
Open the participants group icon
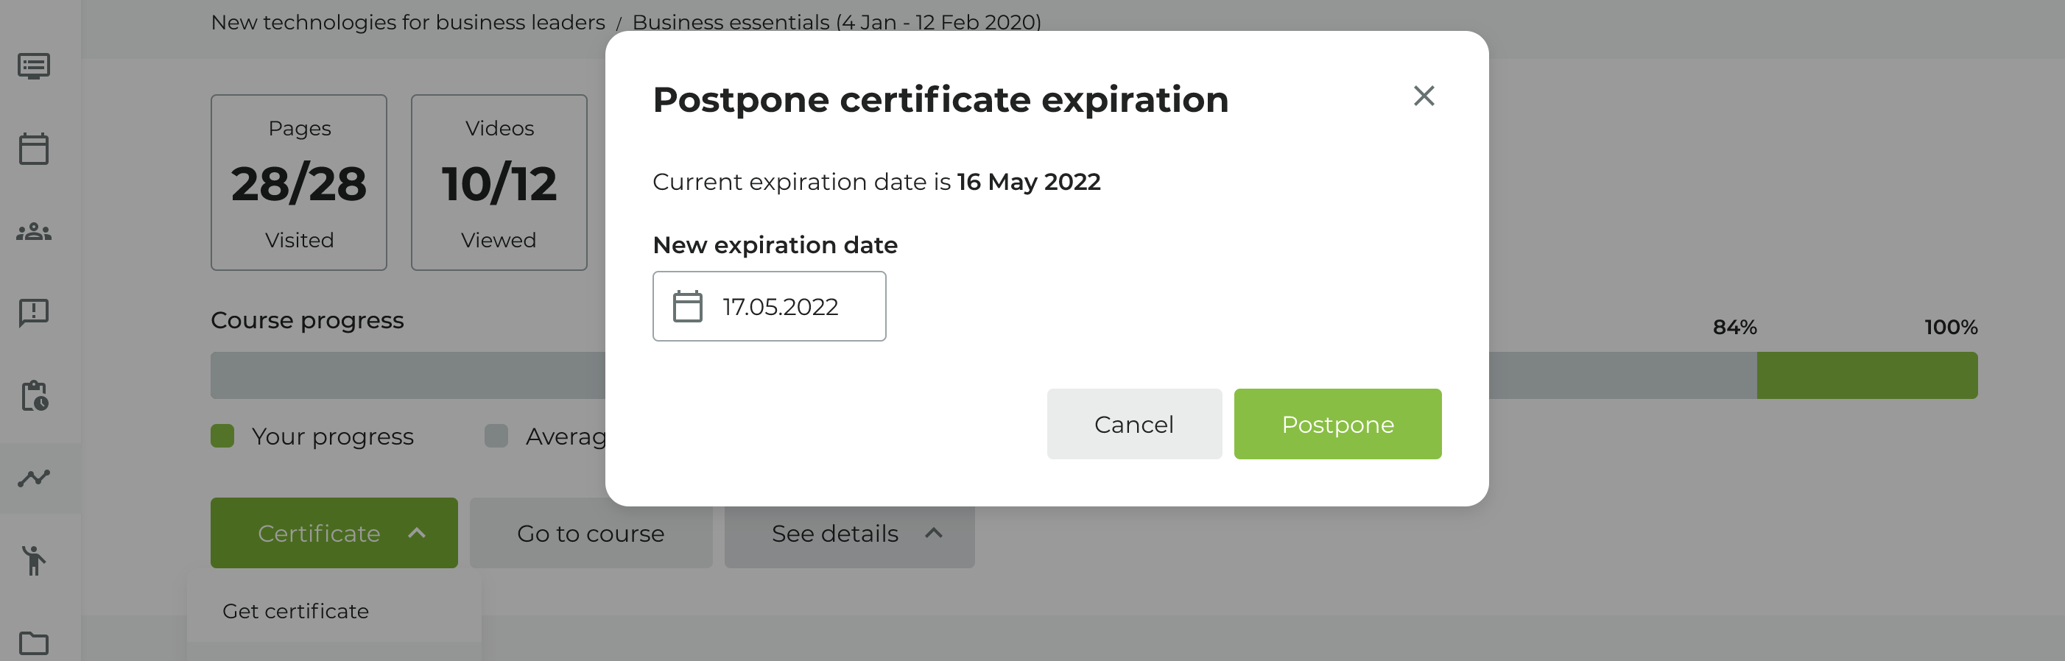point(34,233)
